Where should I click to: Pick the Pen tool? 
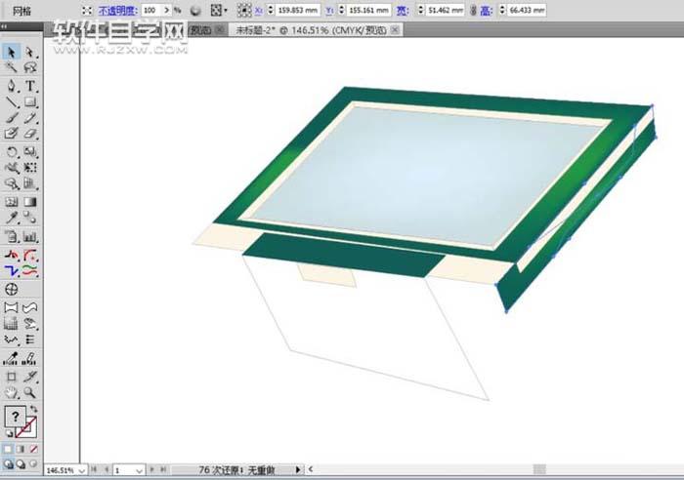tap(12, 86)
